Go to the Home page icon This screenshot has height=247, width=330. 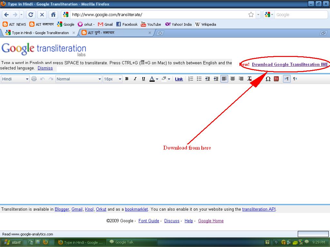click(53, 15)
